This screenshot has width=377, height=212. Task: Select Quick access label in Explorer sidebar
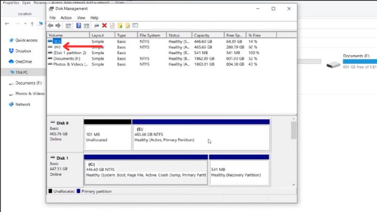click(x=27, y=40)
